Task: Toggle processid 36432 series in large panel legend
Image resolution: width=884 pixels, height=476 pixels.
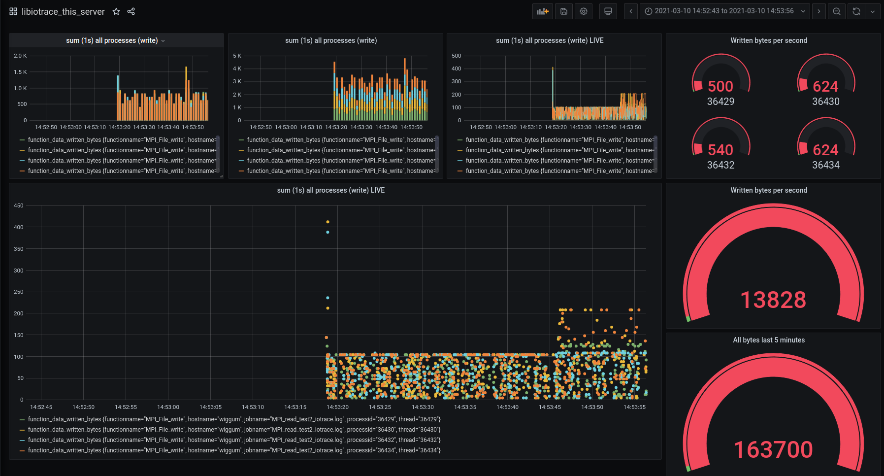Action: (234, 440)
